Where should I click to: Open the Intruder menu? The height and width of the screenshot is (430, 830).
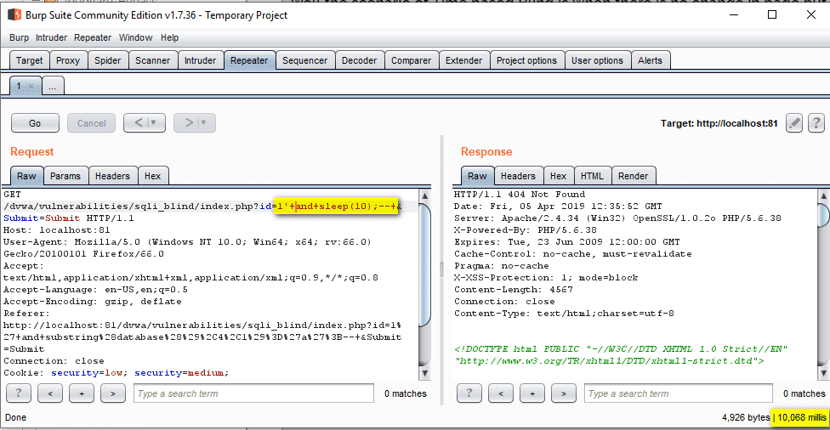(x=51, y=37)
